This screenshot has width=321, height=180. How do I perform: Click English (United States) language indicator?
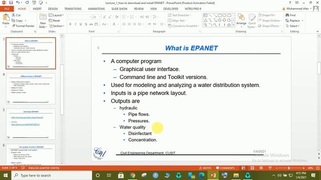pos(44,168)
